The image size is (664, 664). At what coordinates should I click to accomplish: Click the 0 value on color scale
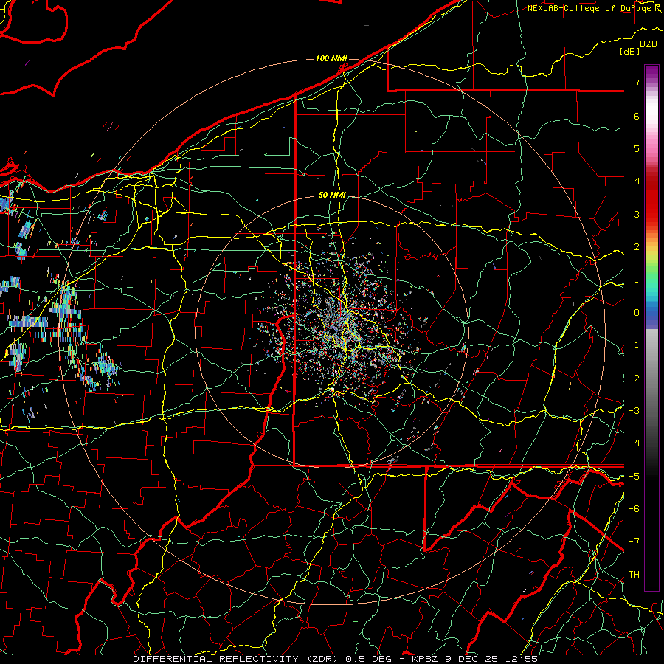coord(637,313)
